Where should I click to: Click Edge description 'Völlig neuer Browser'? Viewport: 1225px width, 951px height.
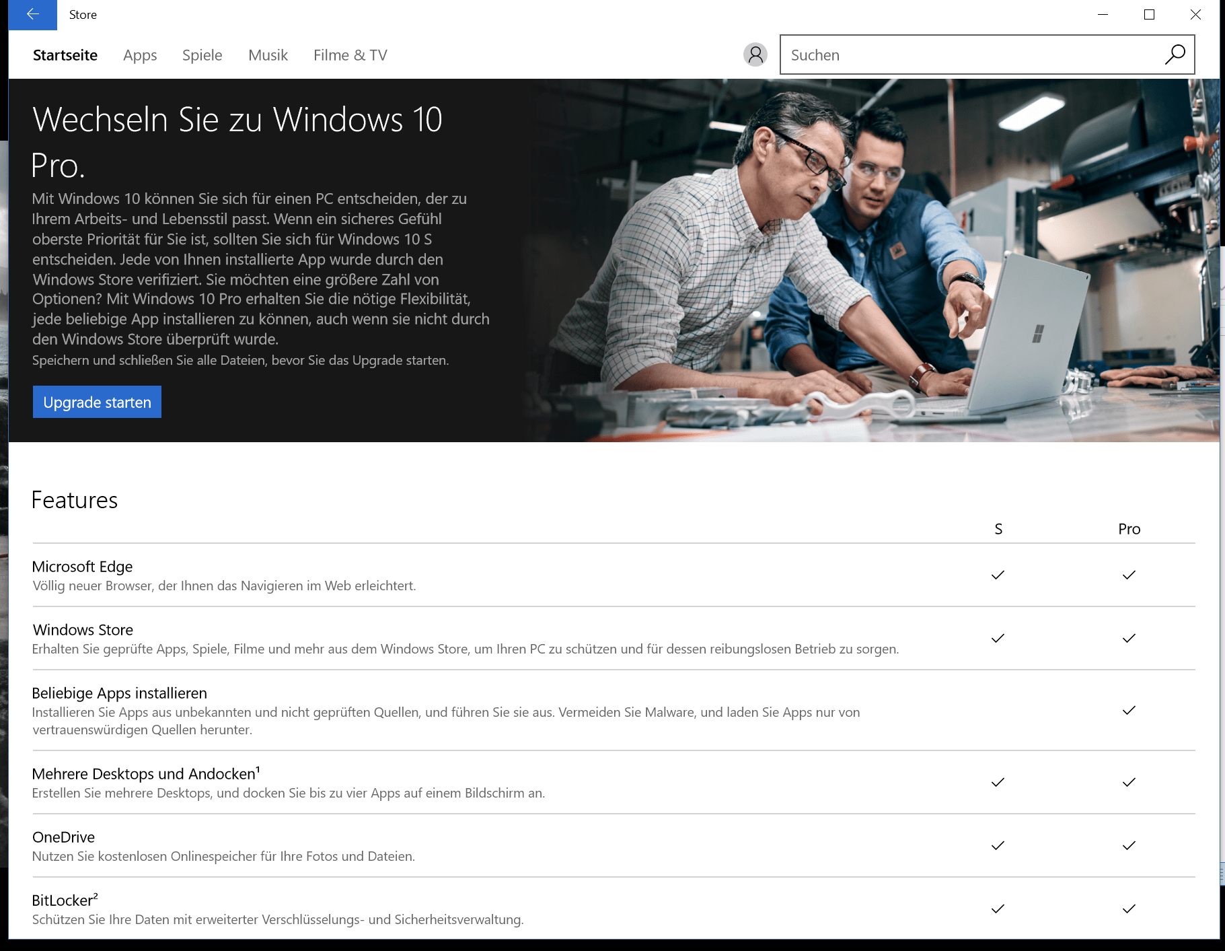coord(224,586)
